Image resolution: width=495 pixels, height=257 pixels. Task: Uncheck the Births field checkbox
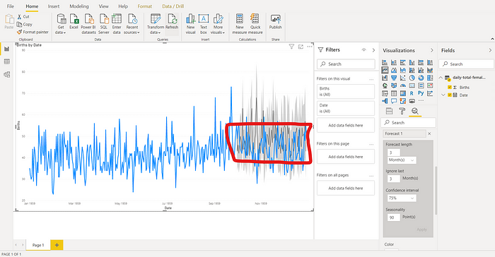[450, 88]
